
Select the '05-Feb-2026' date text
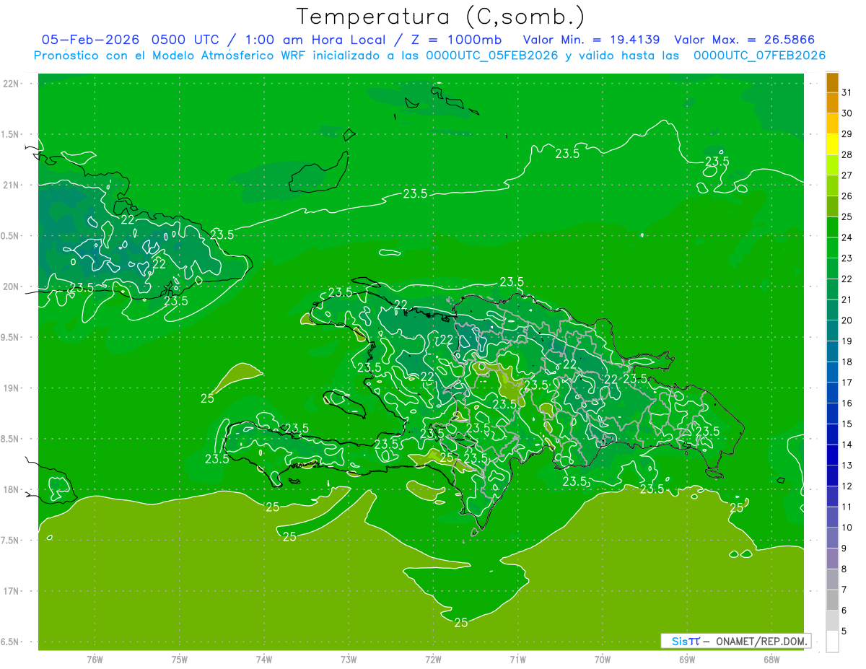(x=91, y=40)
